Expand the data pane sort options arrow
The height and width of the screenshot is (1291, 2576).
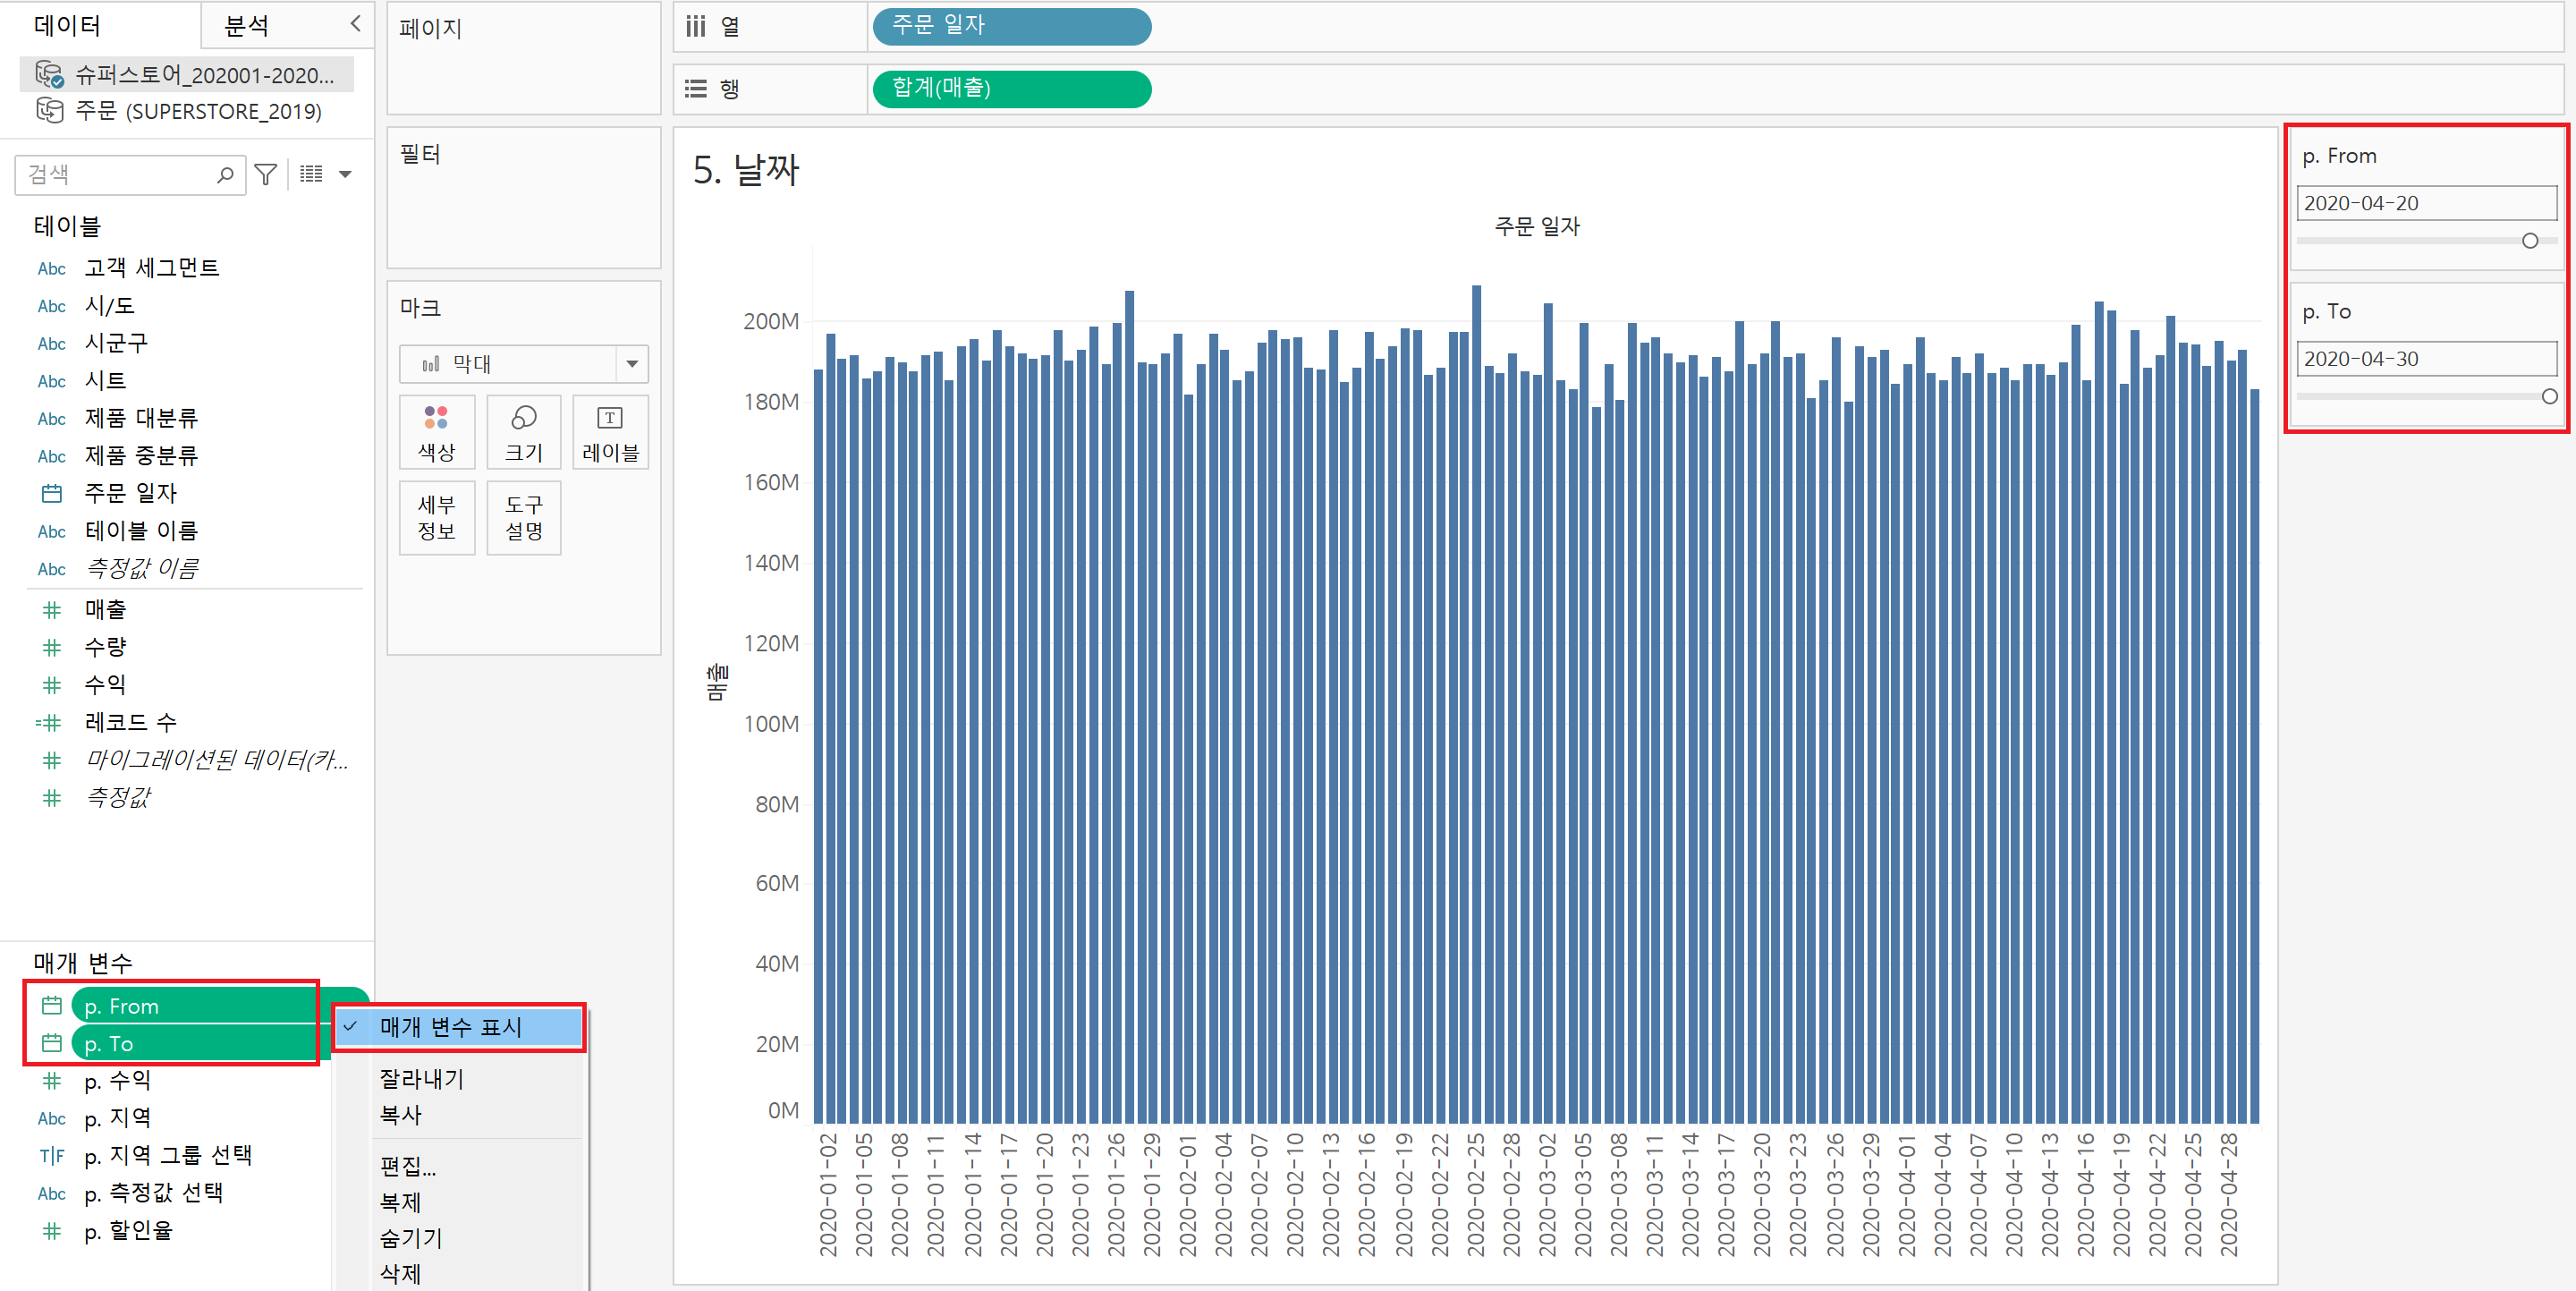pos(345,174)
